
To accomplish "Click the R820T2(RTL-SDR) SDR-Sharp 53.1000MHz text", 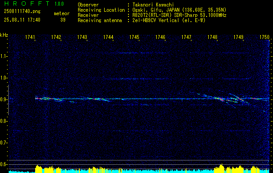I will coord(179,15).
